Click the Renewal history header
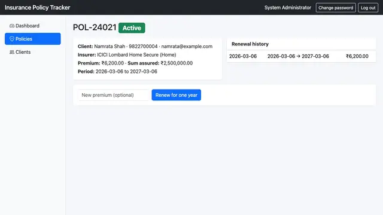 [x=250, y=44]
